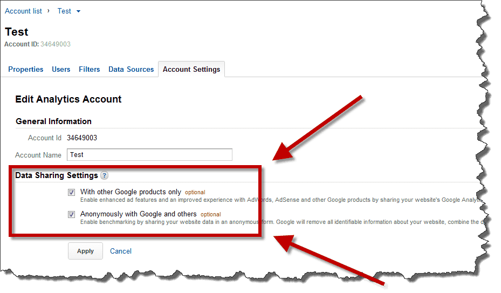Toggle With other Google products only checkbox

72,192
